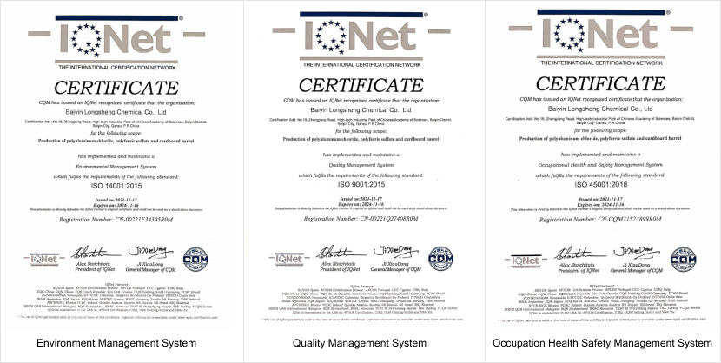721x363 pixels.
Task: Click Alex Stoichitoiu's signature on the ISO 9001 certificate
Action: tap(341, 252)
